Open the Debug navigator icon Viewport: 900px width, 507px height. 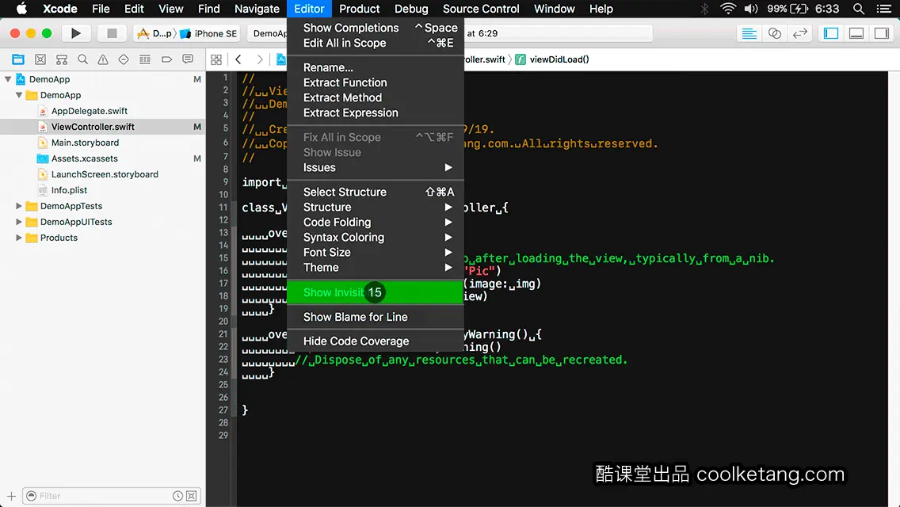[x=145, y=59]
